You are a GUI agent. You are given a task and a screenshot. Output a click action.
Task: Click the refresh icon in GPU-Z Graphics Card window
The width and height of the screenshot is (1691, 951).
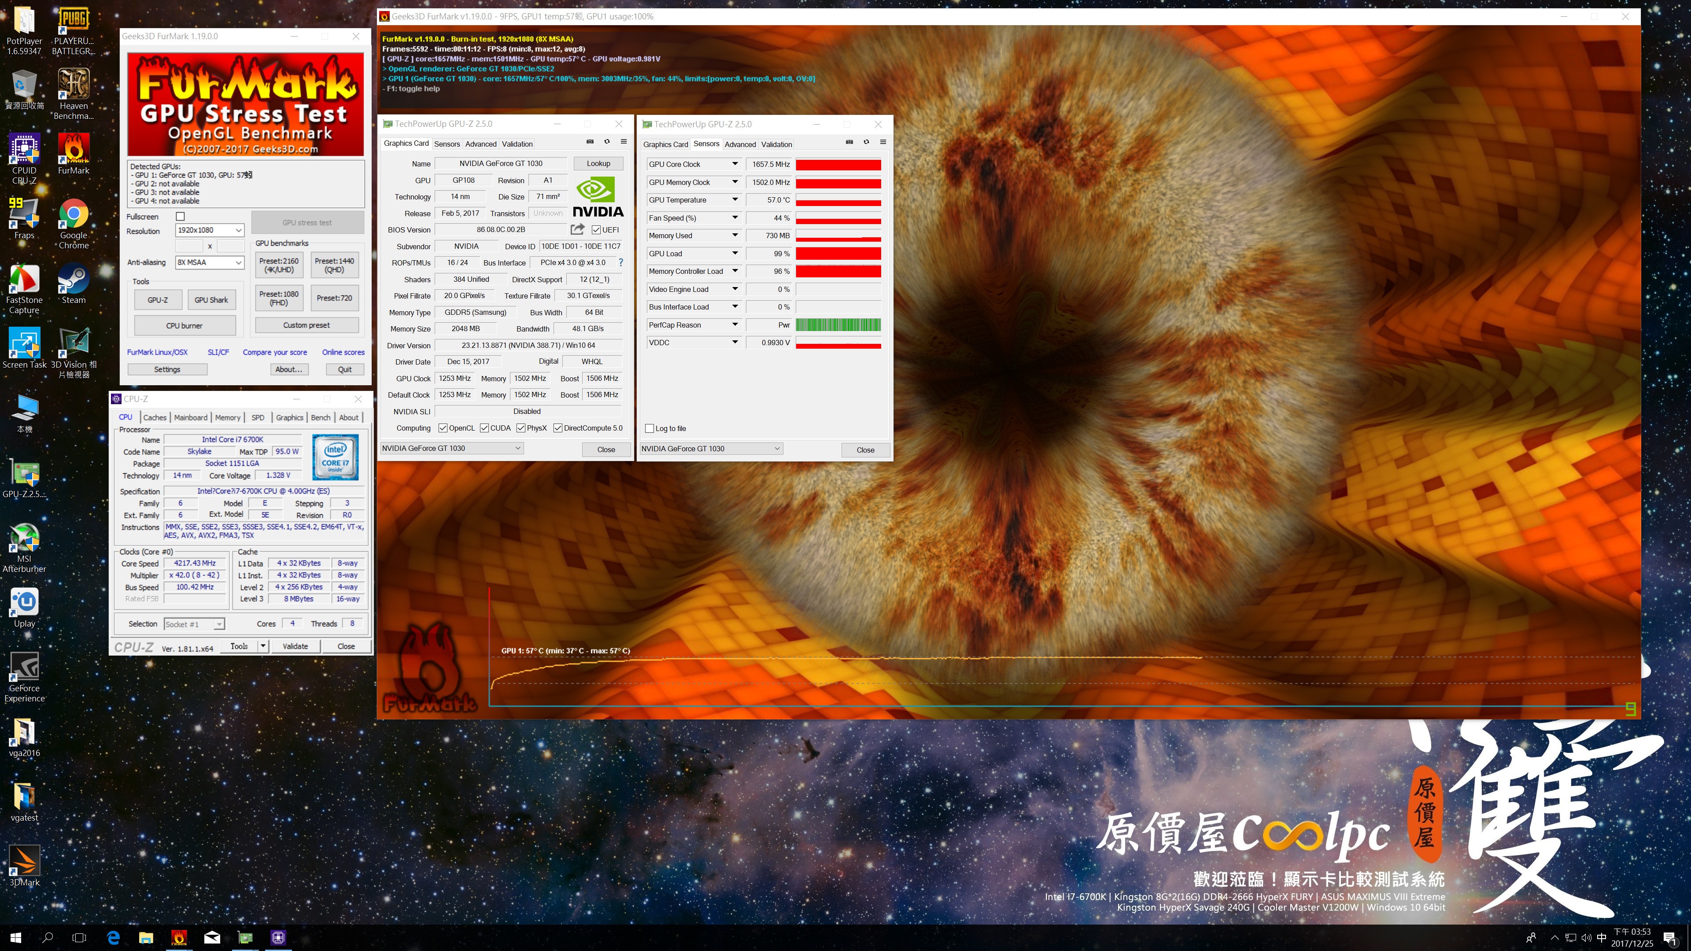(606, 142)
